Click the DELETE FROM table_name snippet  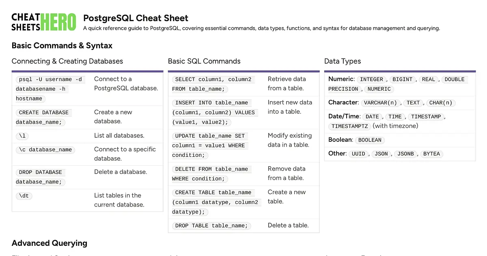pos(211,169)
